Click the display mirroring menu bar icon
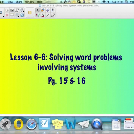The width and height of the screenshot is (134, 134). tap(94, 2)
